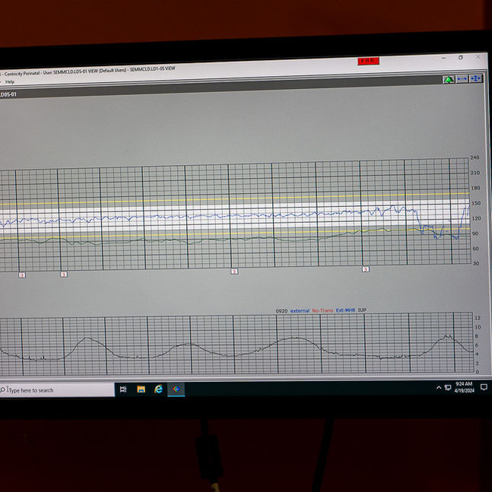Screen dimensions: 492x492
Task: Click the four-way arrows expand icon
Action: click(x=476, y=78)
